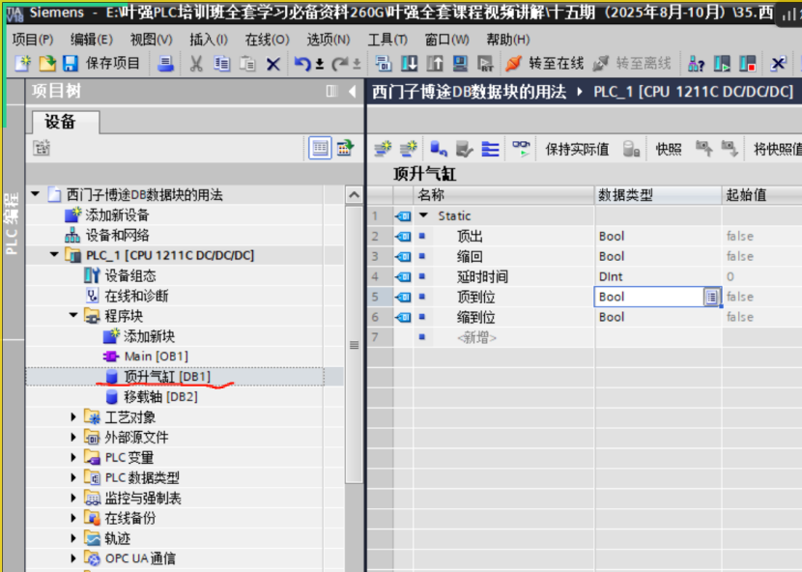
Task: Open the 项目(P) menu
Action: (x=33, y=40)
